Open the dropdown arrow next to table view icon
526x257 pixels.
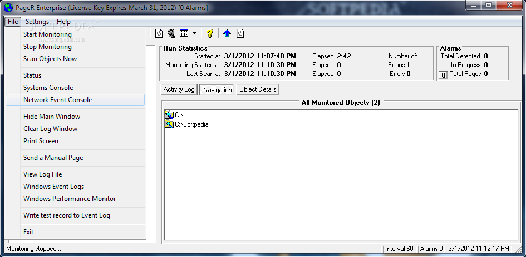pos(194,33)
